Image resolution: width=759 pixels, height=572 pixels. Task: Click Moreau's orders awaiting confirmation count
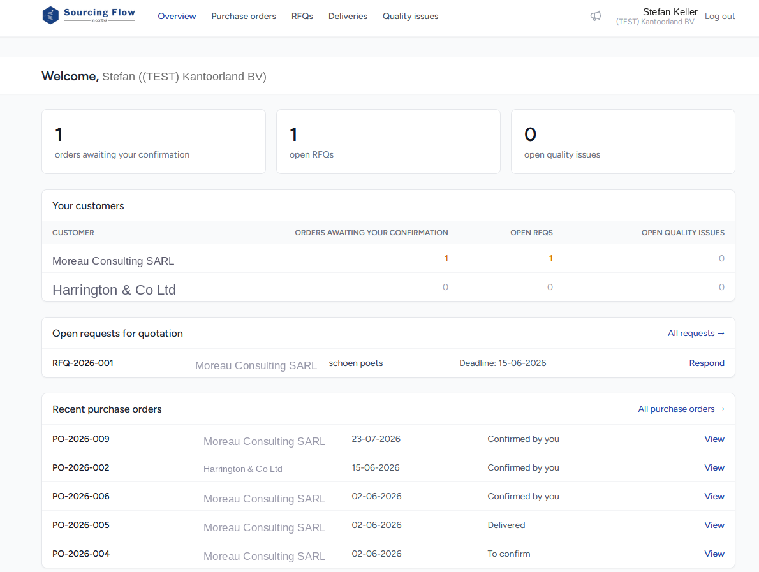(x=446, y=258)
